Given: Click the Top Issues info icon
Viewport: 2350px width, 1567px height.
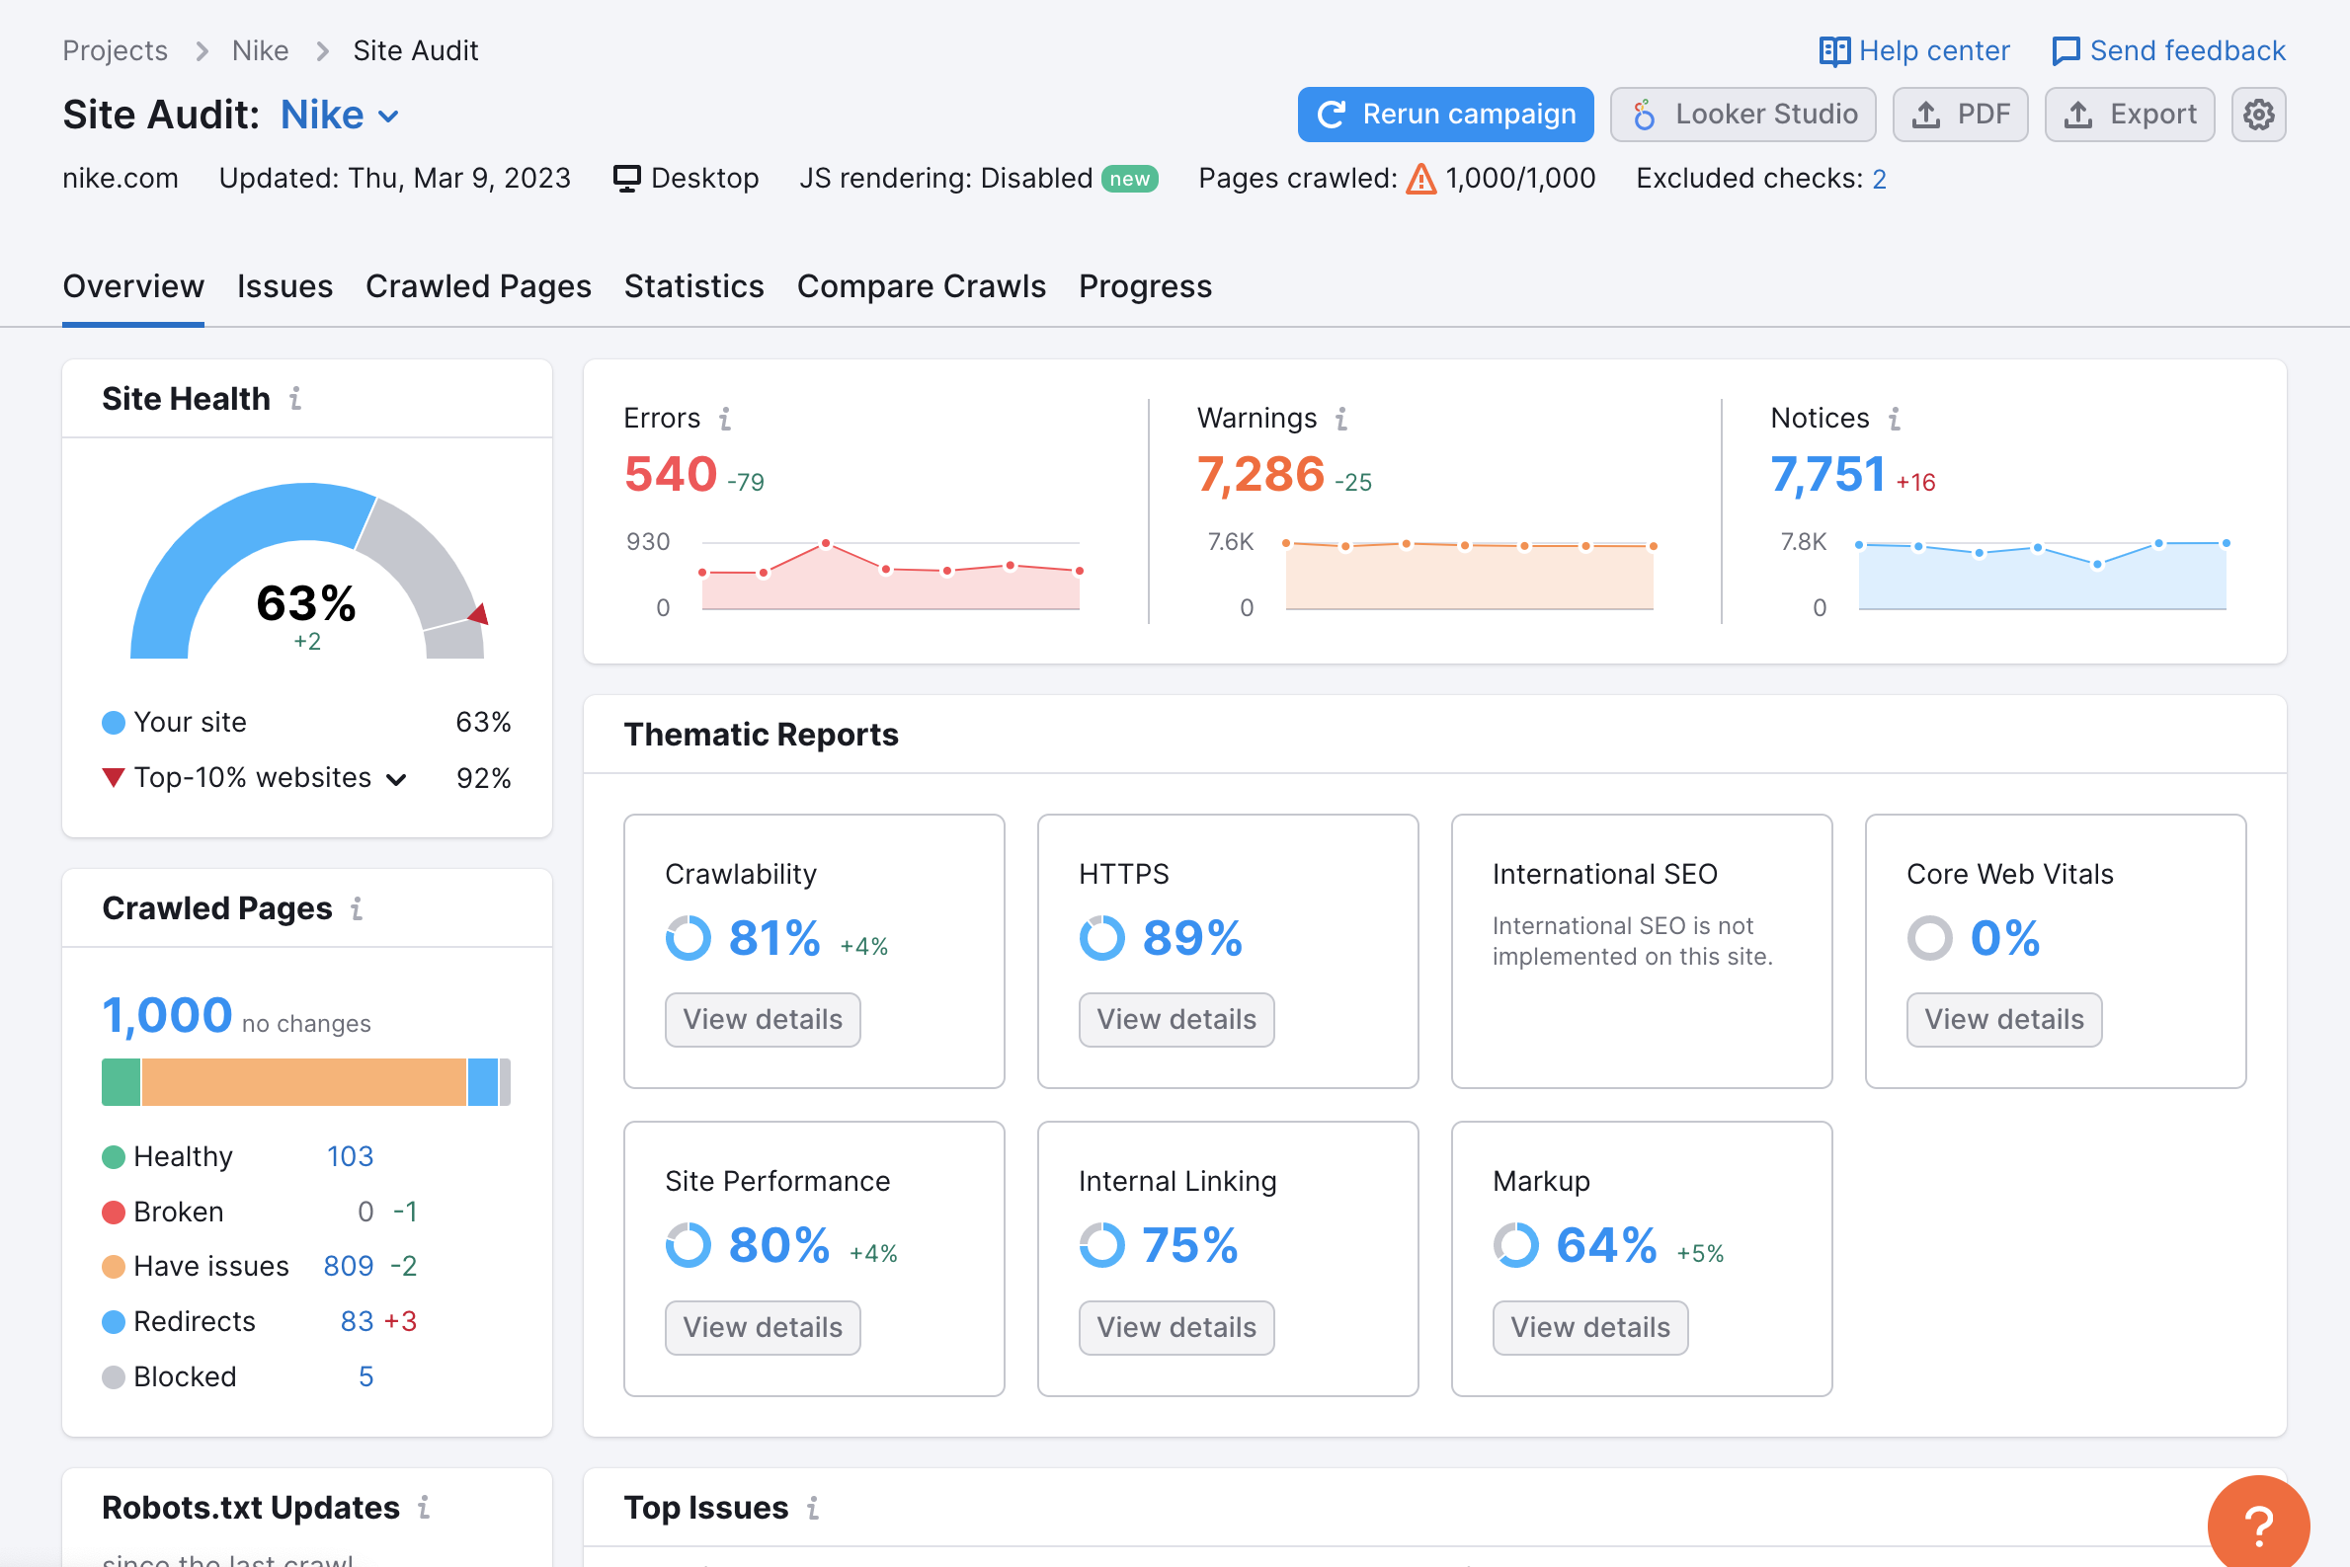Looking at the screenshot, I should 813,1507.
